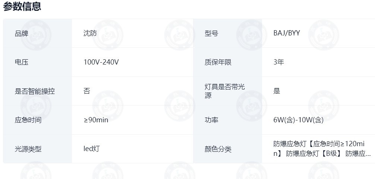
Task: Click the 参数信息 heading
Action: coord(22,6)
